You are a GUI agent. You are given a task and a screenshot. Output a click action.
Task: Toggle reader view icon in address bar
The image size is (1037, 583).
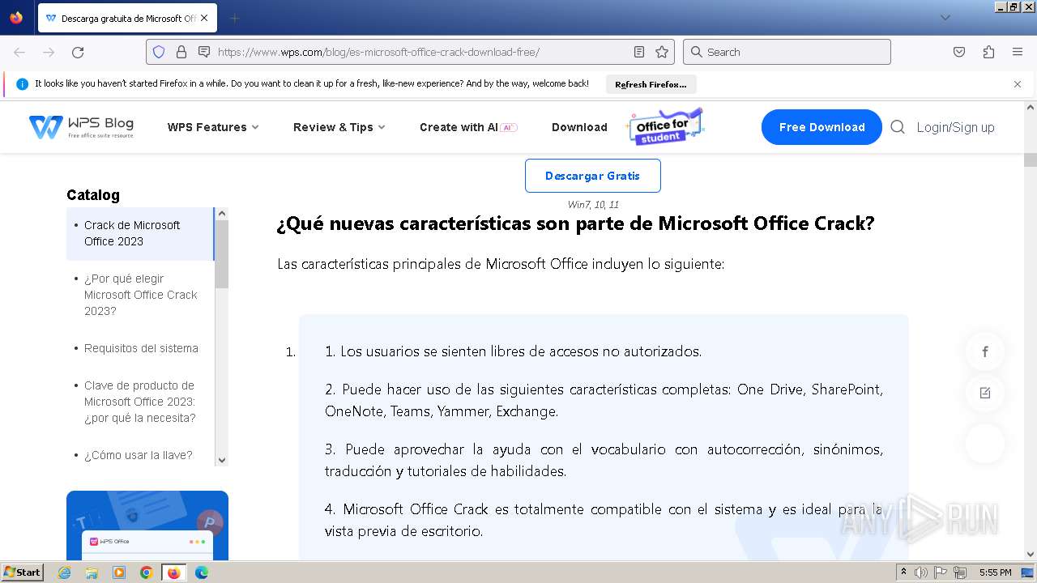coord(639,52)
